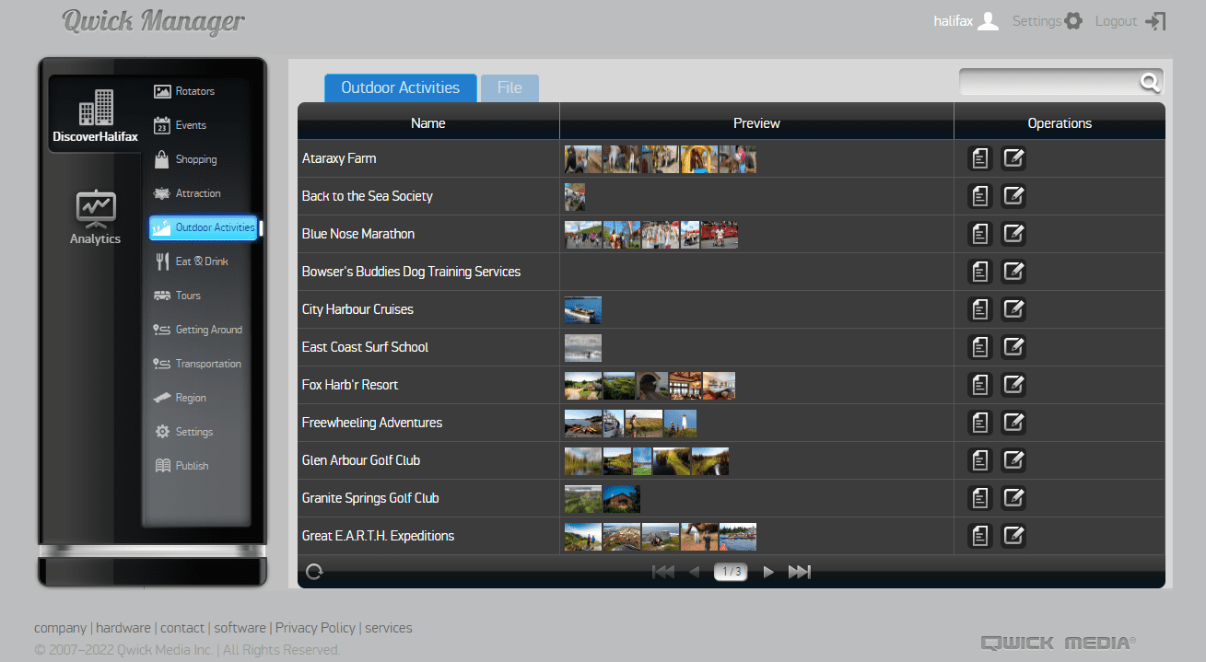Click the search magnifier icon

[1150, 82]
